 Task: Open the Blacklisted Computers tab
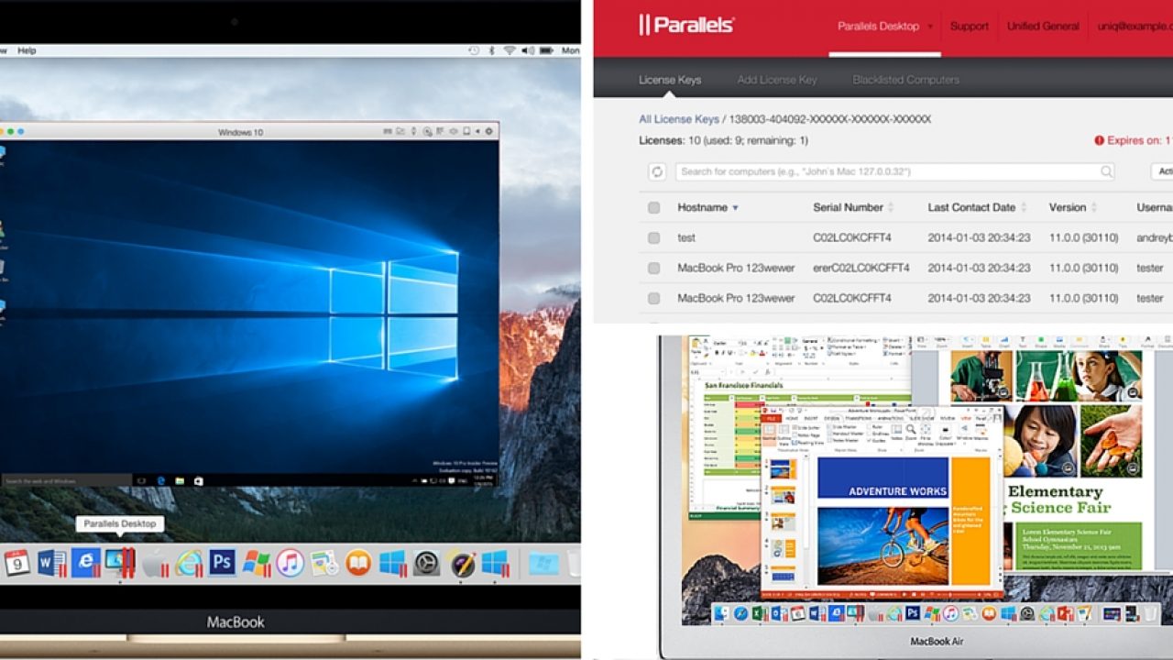905,80
